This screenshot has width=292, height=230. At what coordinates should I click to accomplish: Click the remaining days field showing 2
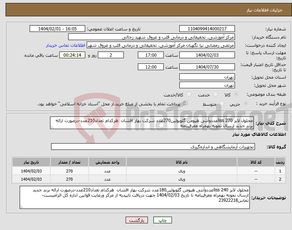tap(111, 55)
